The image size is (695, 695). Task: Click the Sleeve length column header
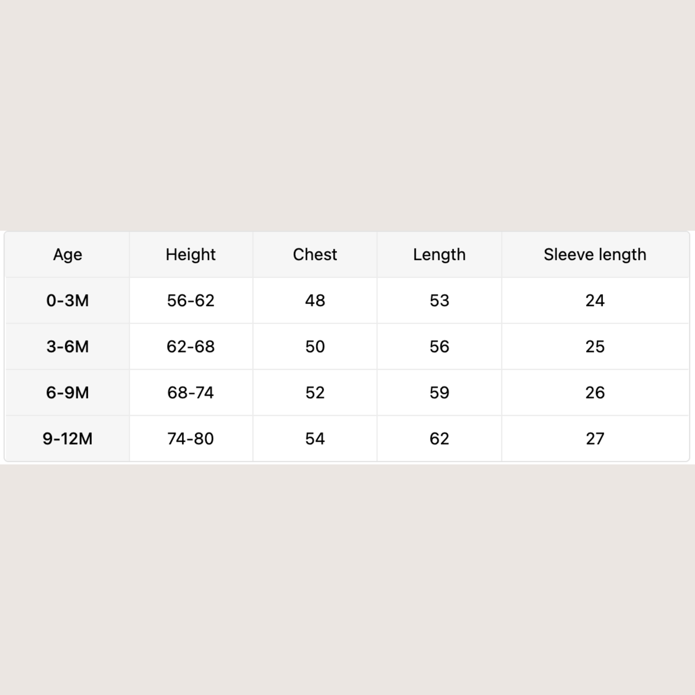595,255
